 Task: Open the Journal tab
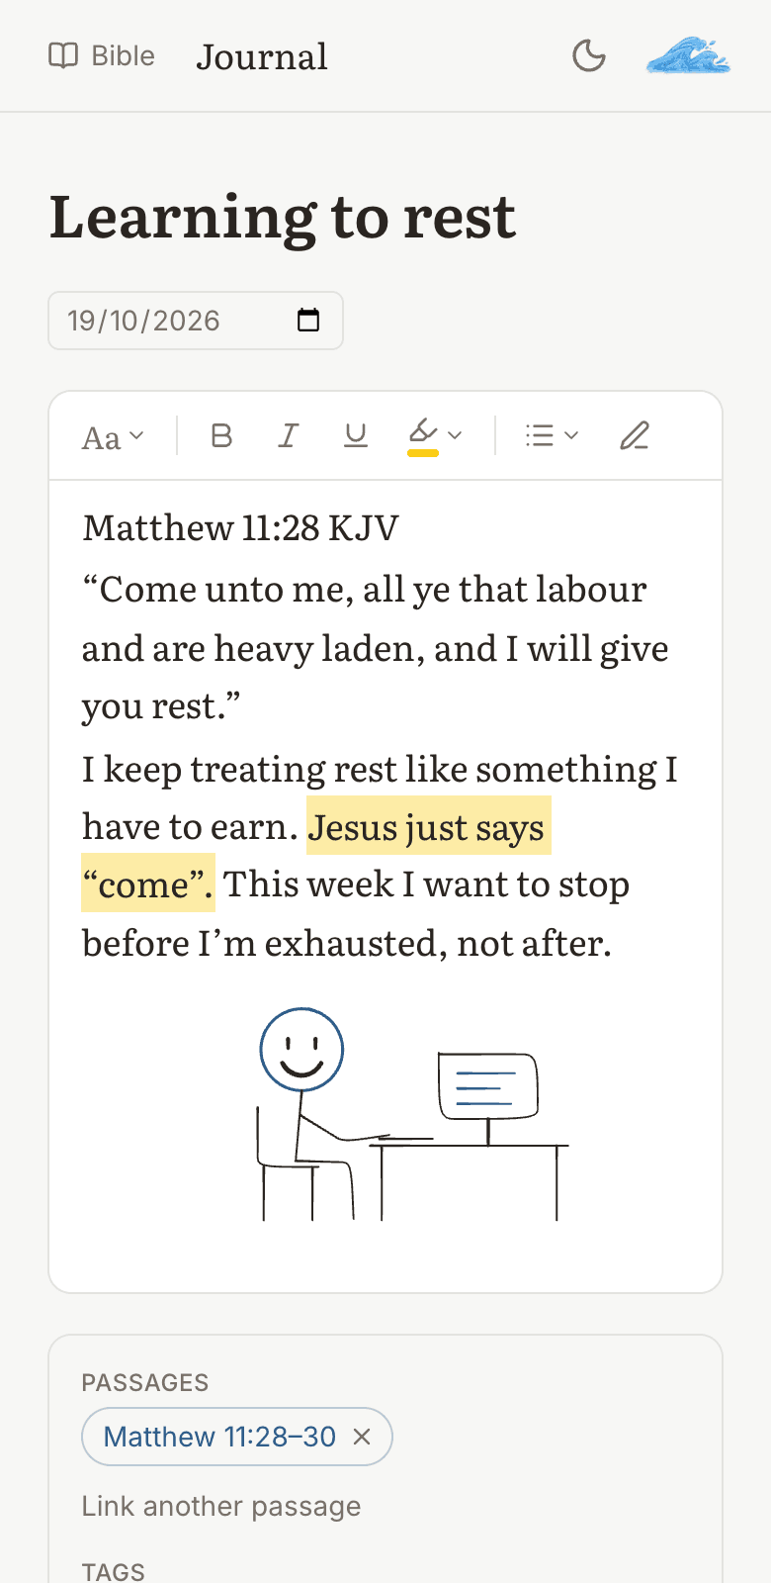click(x=262, y=56)
